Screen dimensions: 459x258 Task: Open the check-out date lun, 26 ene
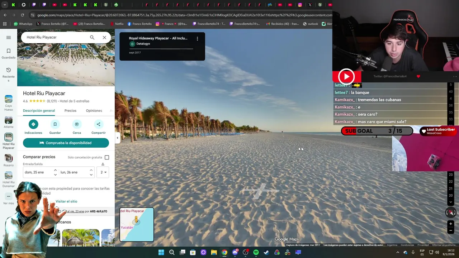69,172
